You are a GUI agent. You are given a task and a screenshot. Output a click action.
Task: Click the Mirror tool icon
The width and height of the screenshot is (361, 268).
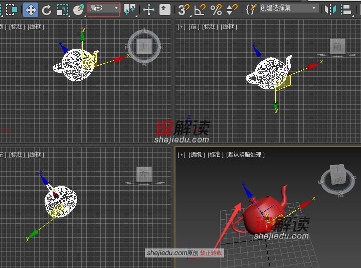(330, 10)
